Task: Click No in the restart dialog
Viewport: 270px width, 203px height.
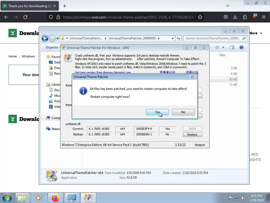Action: (183, 112)
